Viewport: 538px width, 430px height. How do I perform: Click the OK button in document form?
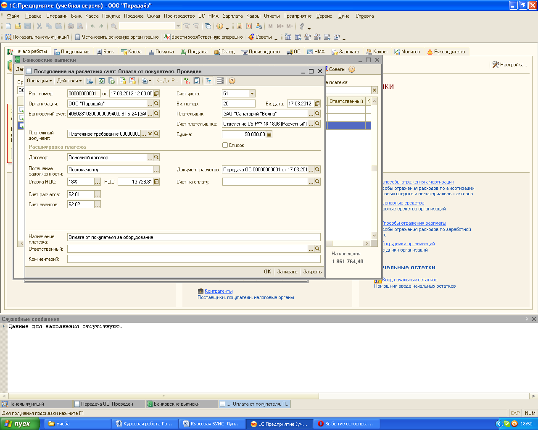click(267, 272)
